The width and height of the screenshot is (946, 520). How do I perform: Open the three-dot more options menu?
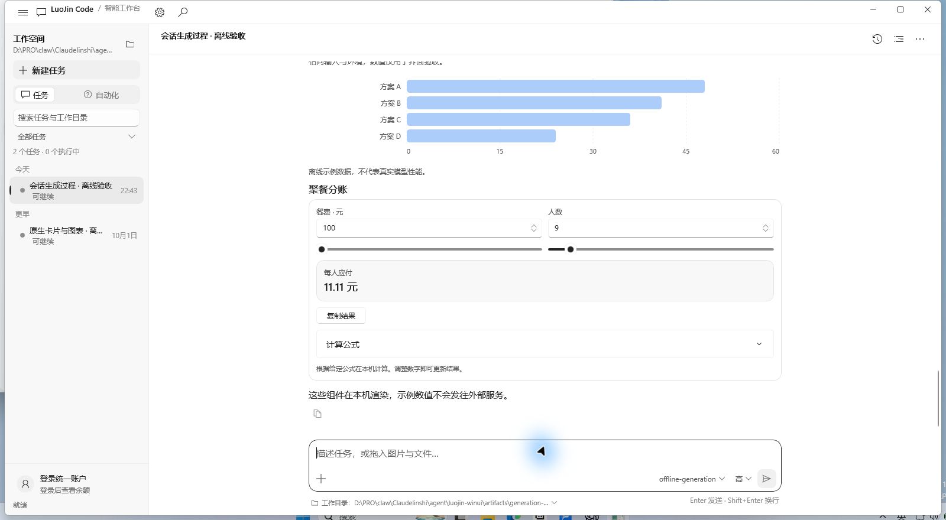click(x=920, y=39)
